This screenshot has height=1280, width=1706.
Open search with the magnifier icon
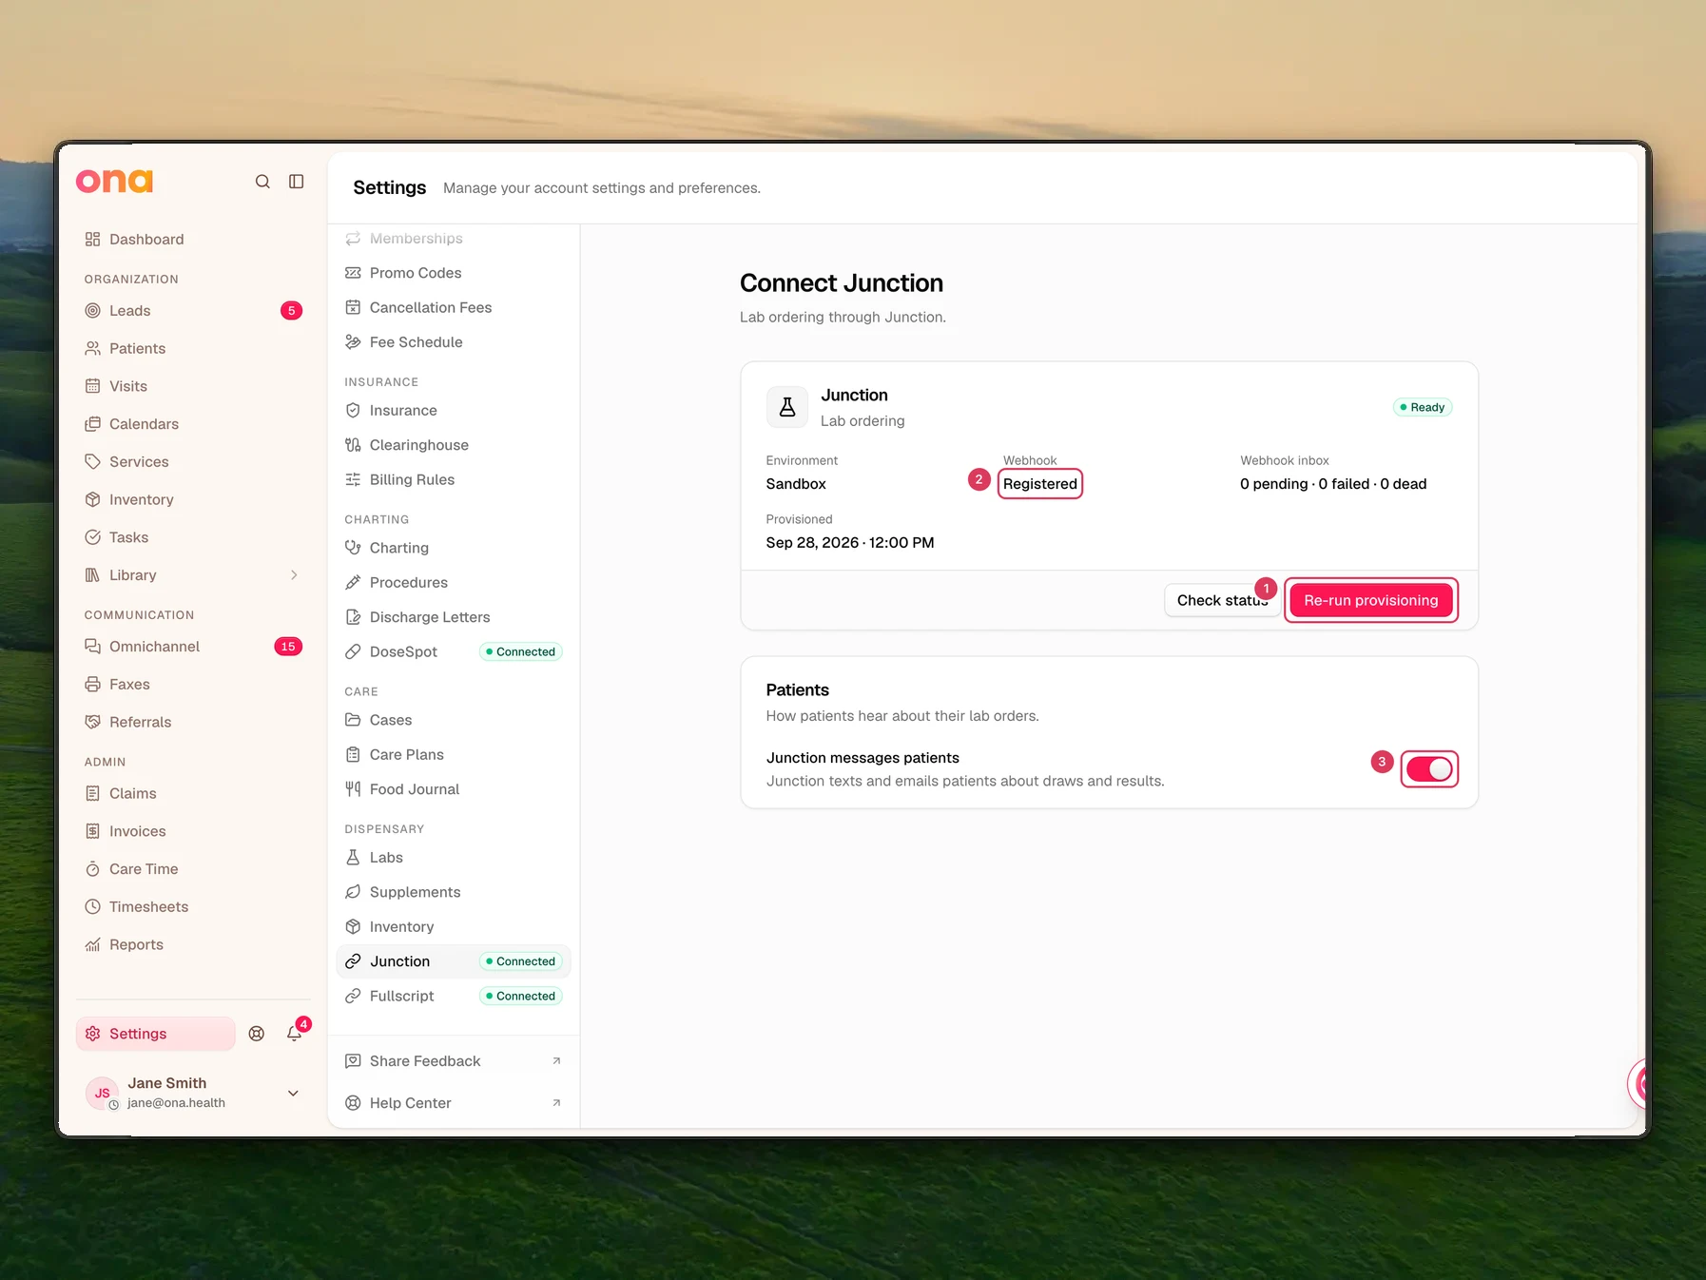(x=262, y=182)
